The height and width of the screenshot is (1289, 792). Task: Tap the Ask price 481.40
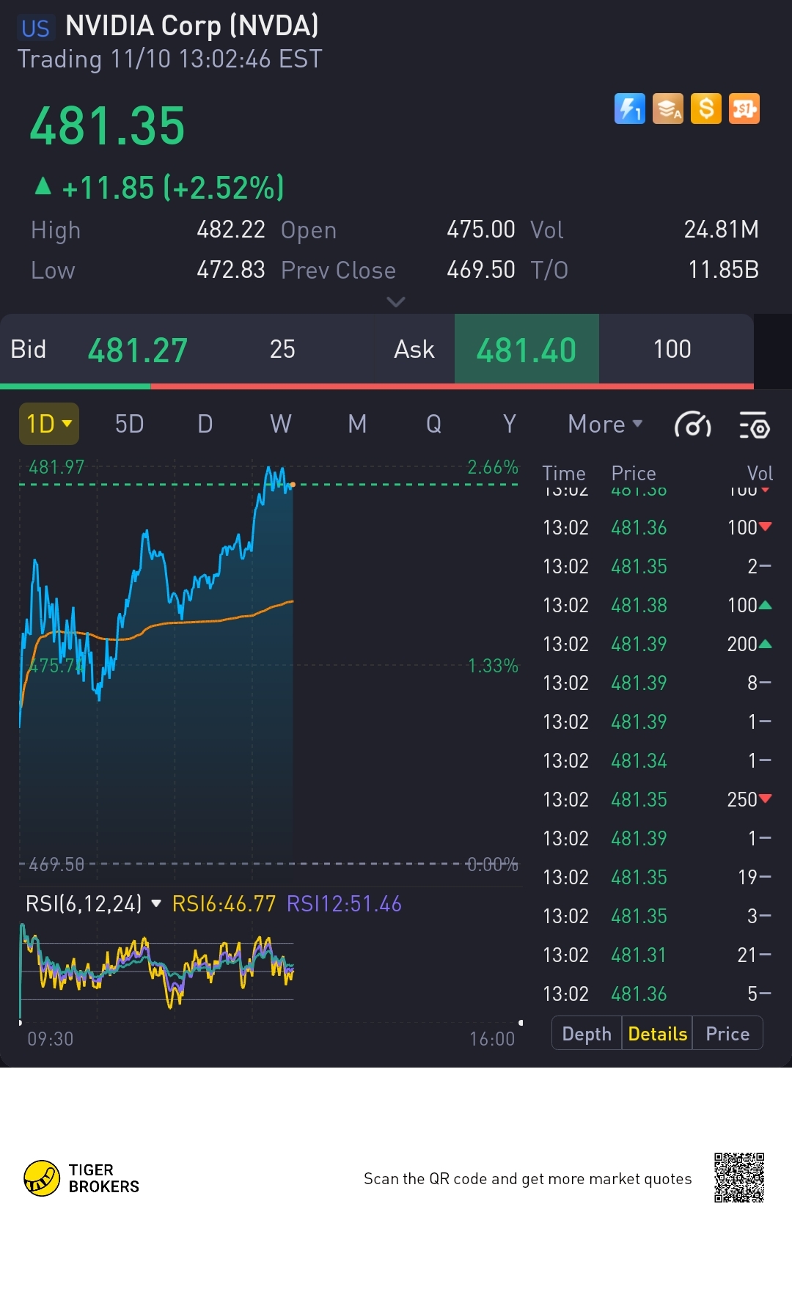[527, 350]
